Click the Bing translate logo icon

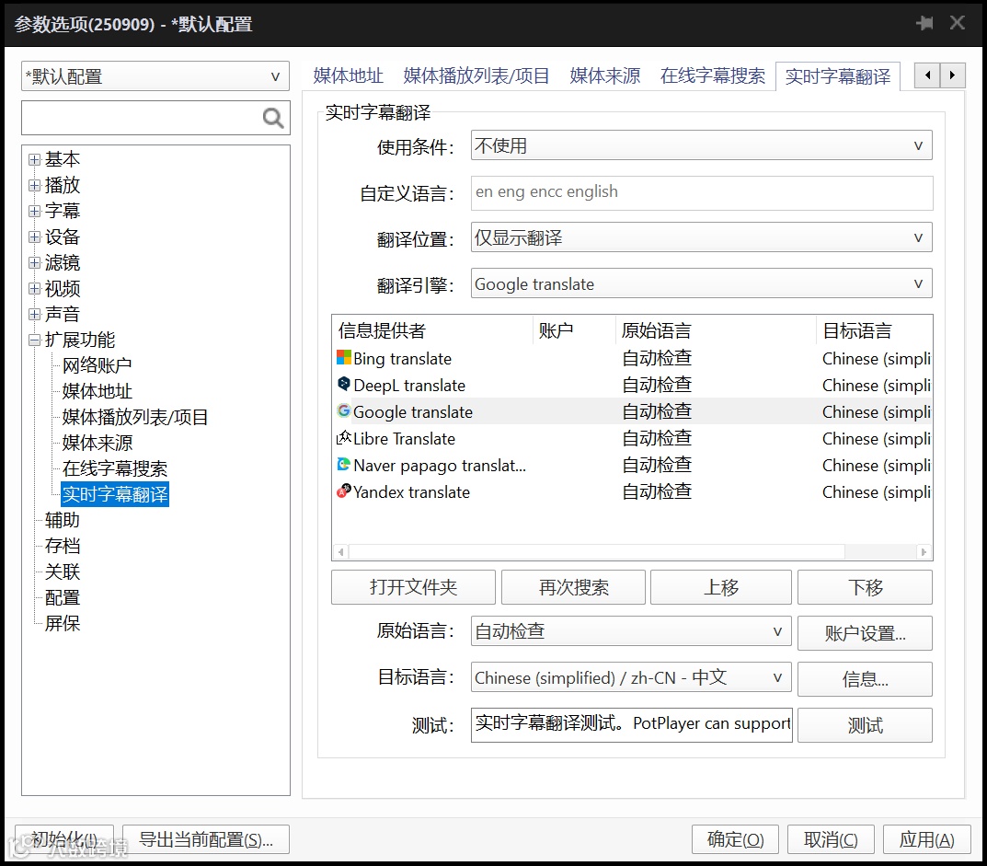pyautogui.click(x=344, y=358)
